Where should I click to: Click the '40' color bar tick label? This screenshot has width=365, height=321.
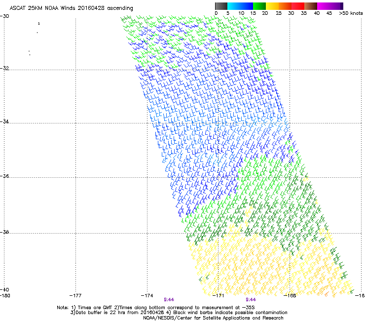click(x=317, y=13)
